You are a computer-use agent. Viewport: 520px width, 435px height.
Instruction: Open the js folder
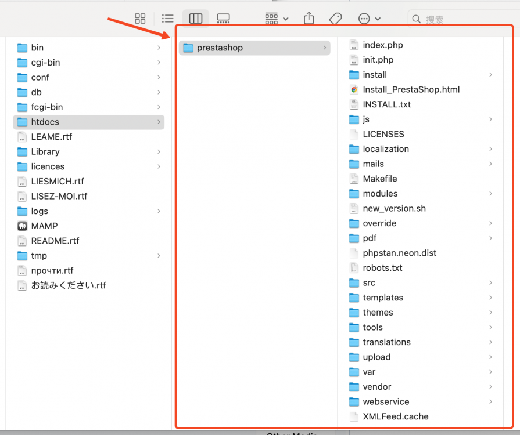(421, 119)
